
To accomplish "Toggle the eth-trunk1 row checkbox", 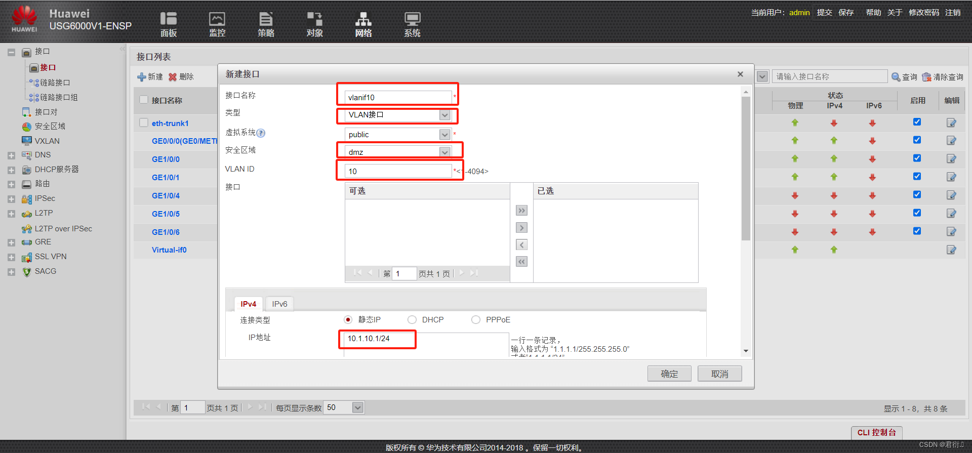I will (144, 122).
